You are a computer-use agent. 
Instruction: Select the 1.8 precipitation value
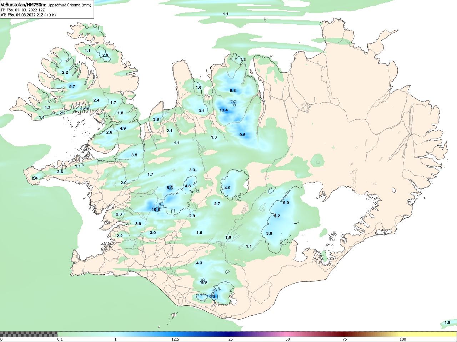pyautogui.click(x=120, y=113)
